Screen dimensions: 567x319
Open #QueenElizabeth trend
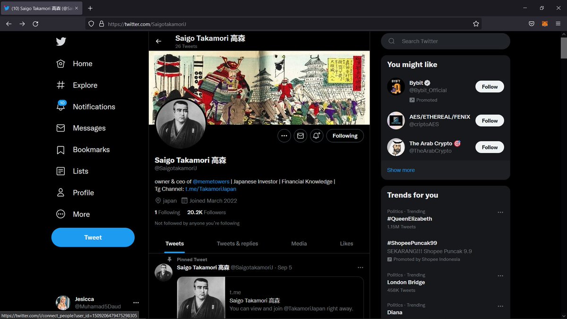410,219
